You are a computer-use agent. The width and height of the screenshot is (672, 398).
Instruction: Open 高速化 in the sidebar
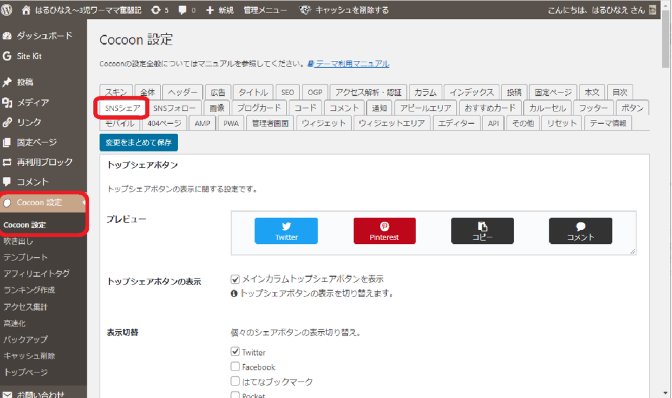click(x=14, y=323)
